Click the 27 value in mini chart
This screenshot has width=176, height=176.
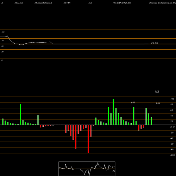(113, 167)
